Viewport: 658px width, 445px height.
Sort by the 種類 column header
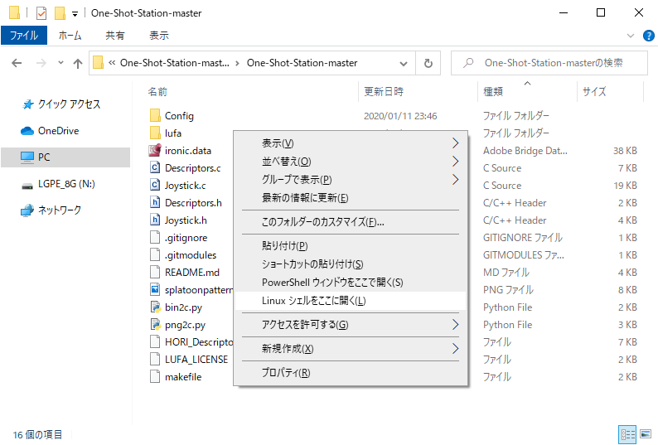click(493, 91)
